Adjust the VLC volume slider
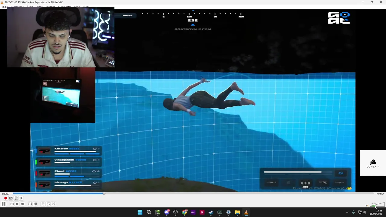This screenshot has width=386, height=217. coord(377,205)
